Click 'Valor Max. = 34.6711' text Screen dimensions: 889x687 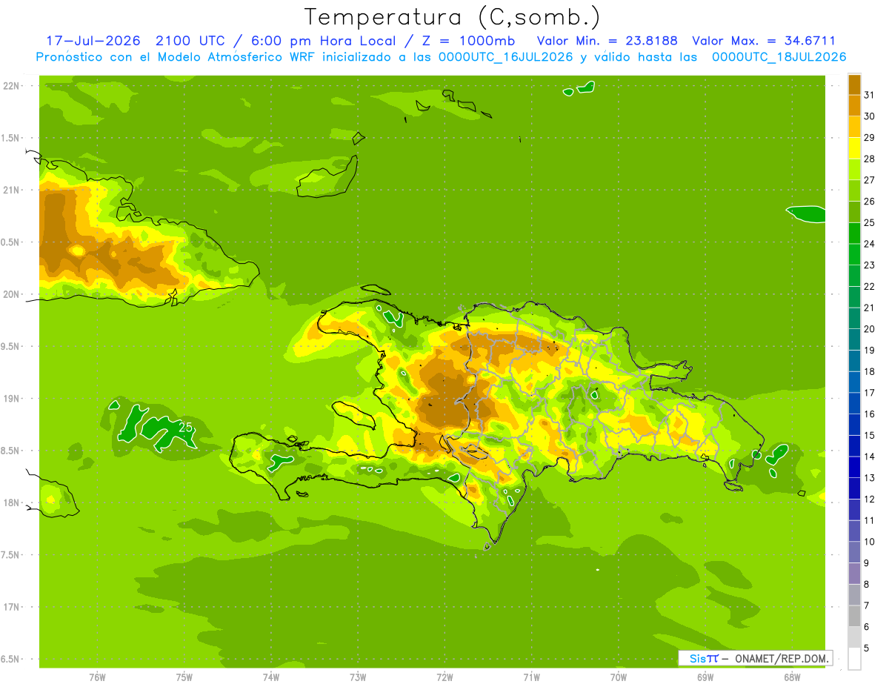[764, 41]
